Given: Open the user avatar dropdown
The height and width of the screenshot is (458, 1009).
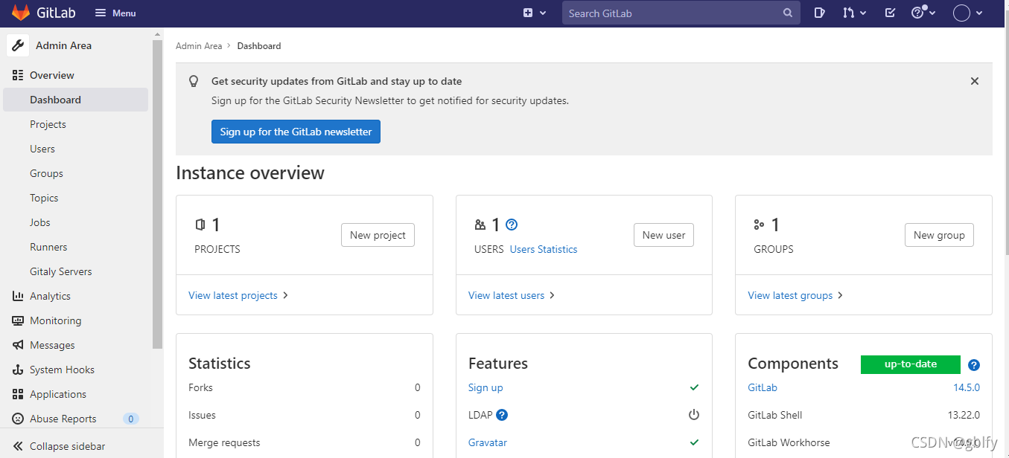Looking at the screenshot, I should 968,13.
